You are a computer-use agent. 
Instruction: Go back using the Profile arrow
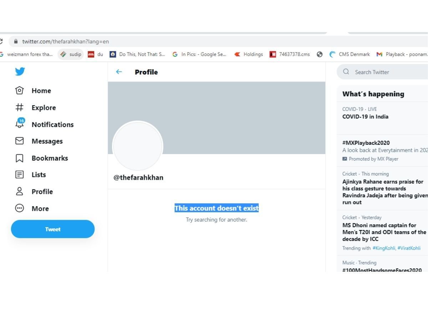119,72
